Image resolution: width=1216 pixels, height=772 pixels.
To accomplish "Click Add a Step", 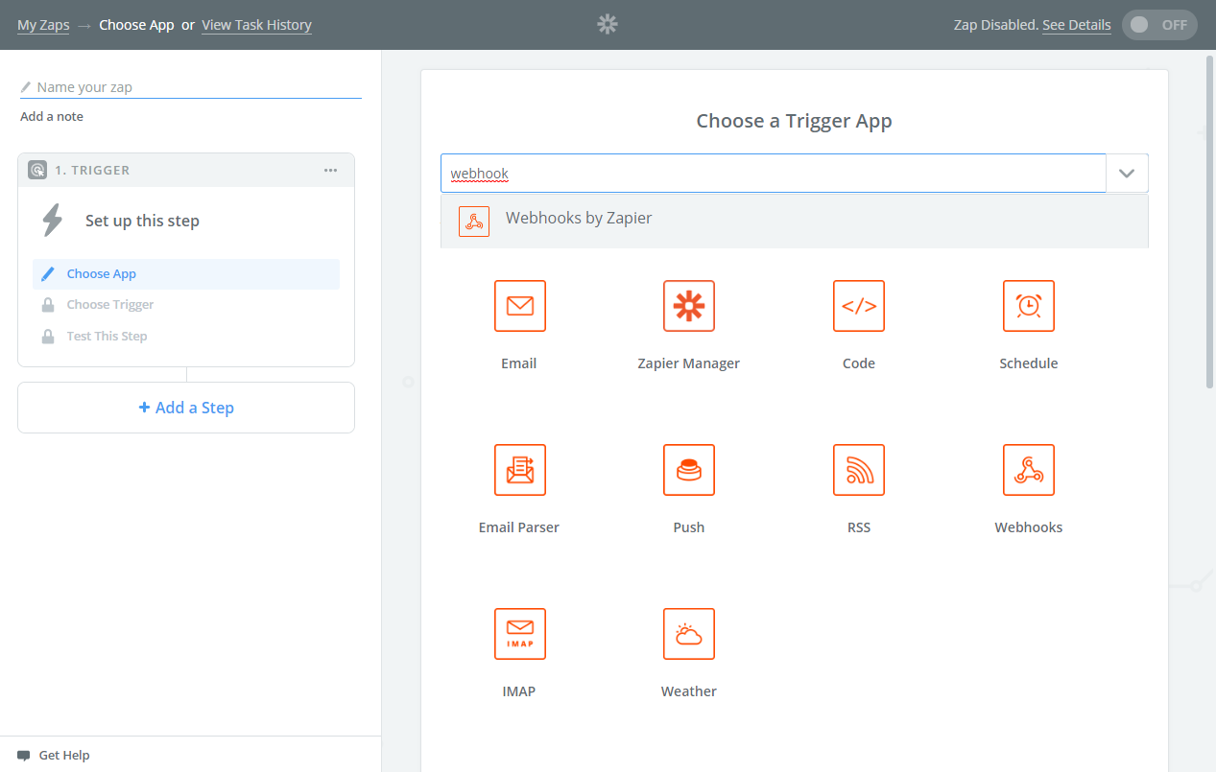I will (x=185, y=407).
